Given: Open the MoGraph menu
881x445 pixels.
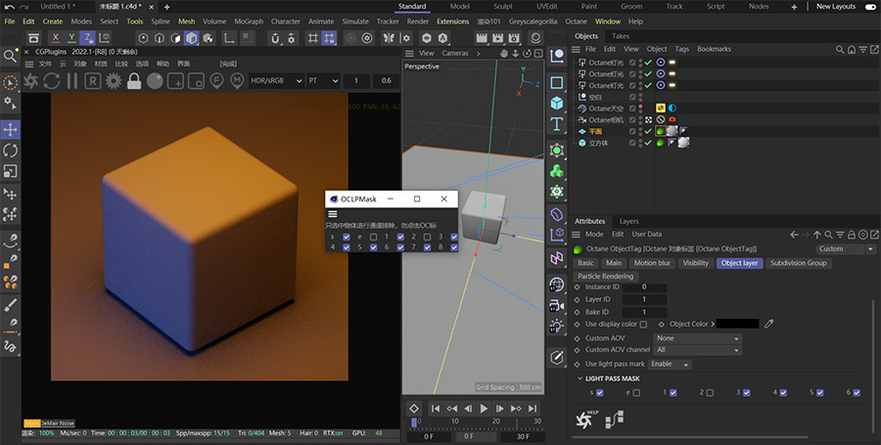Looking at the screenshot, I should pyautogui.click(x=249, y=21).
